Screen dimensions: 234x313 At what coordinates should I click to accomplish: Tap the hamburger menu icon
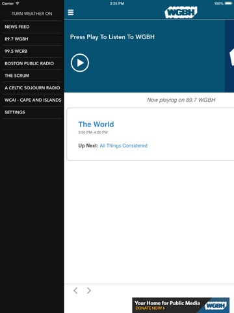71,12
